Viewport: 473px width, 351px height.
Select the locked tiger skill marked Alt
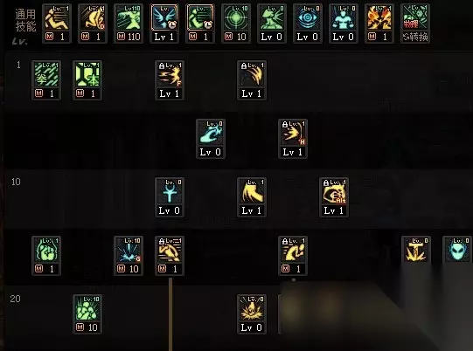pyautogui.click(x=334, y=197)
